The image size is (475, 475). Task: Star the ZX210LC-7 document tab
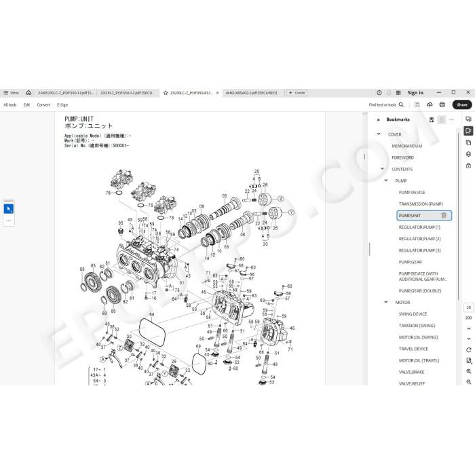(166, 93)
